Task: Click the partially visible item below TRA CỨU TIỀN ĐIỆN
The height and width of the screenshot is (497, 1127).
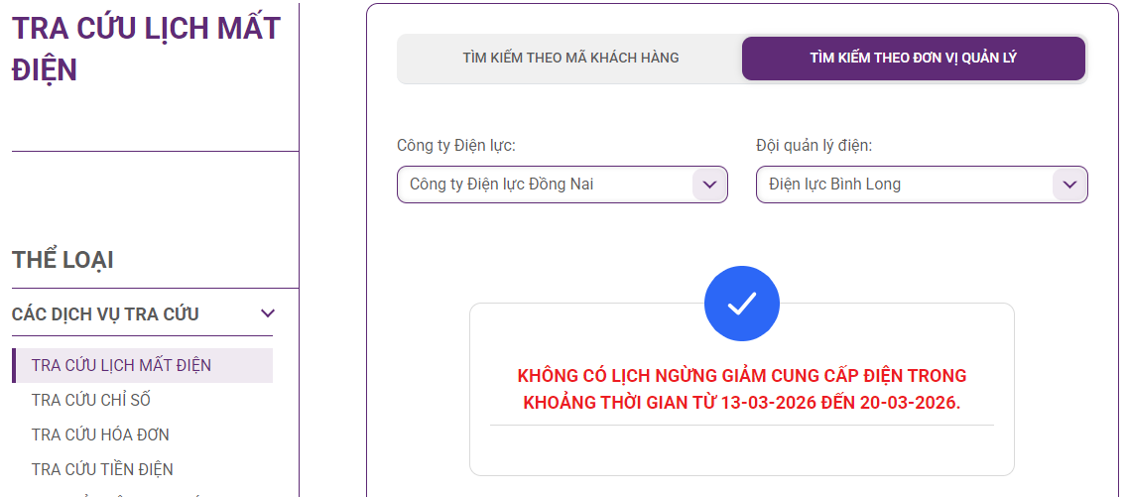Action: coord(109,493)
